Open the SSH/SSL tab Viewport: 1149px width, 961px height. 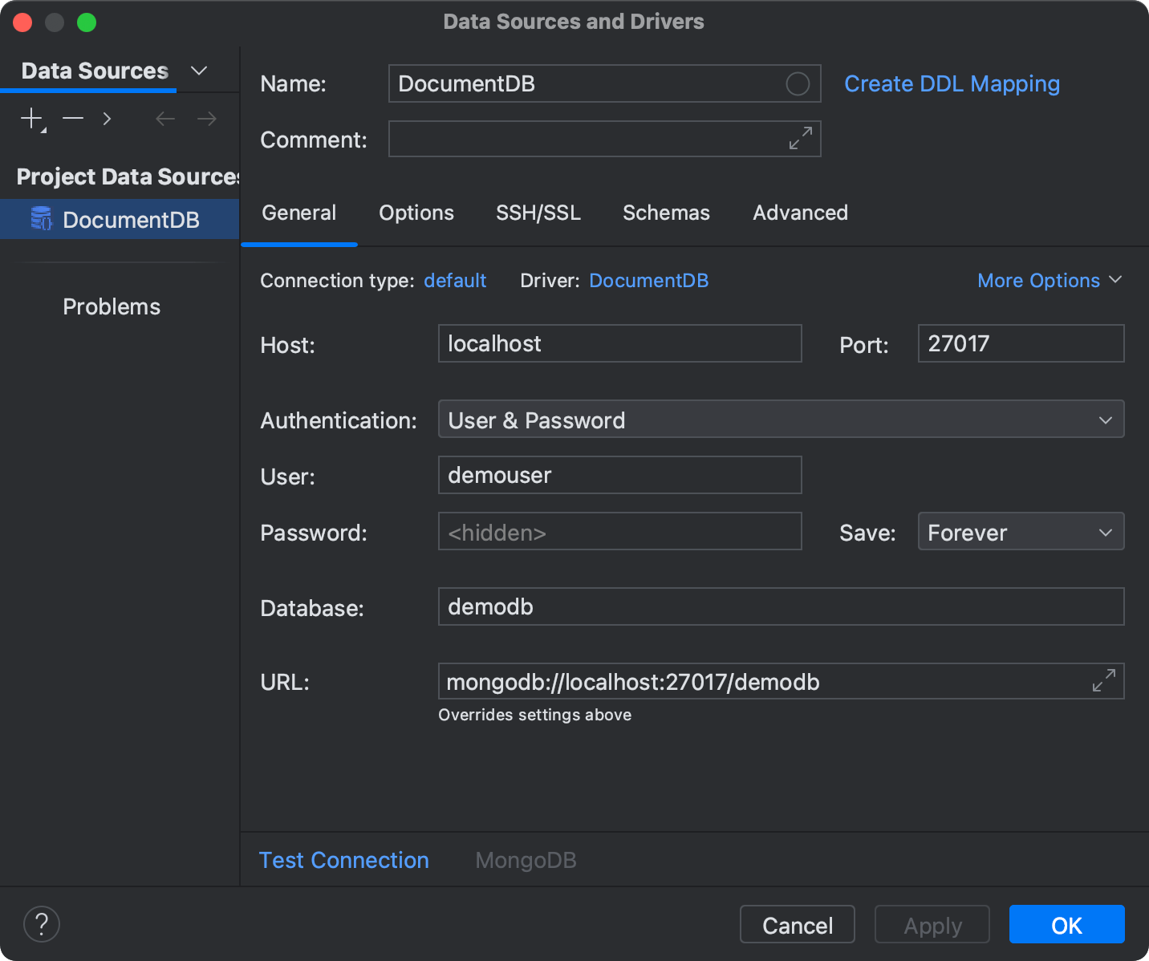pos(538,213)
